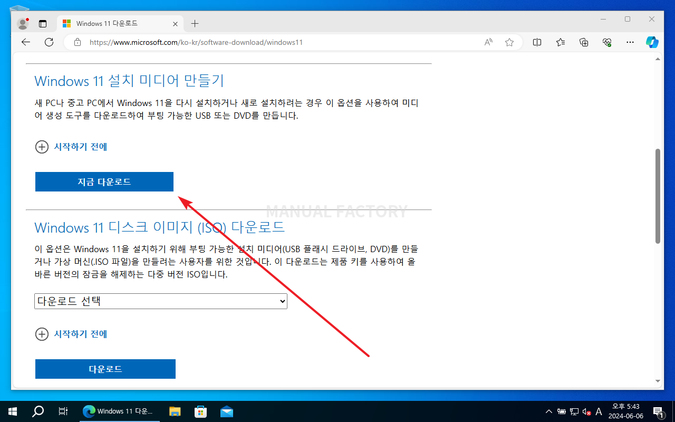Refresh the page
The image size is (675, 422).
click(x=49, y=42)
